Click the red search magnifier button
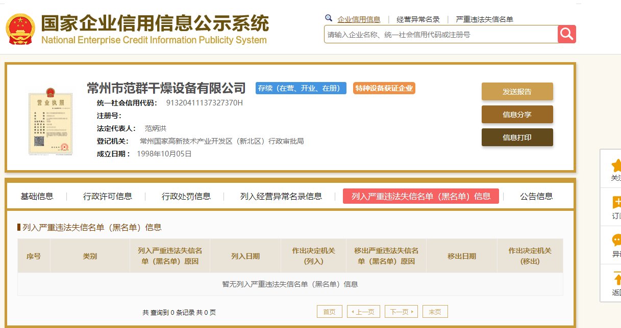The image size is (621, 328). click(567, 34)
